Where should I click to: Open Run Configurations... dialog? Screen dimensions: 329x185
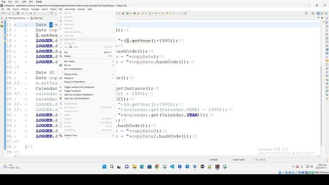(x=74, y=69)
